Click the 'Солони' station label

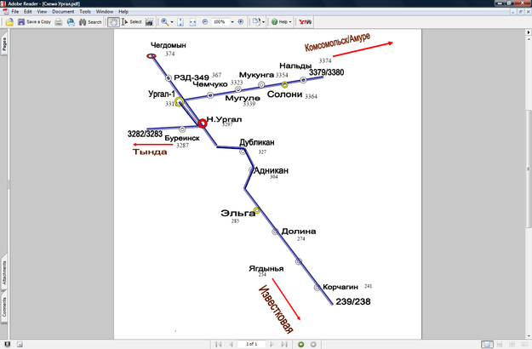click(284, 94)
